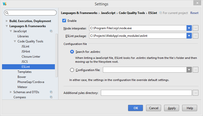203x116 pixels.
Task: Open PhoneGap/Cordova settings page
Action: [x=31, y=82]
